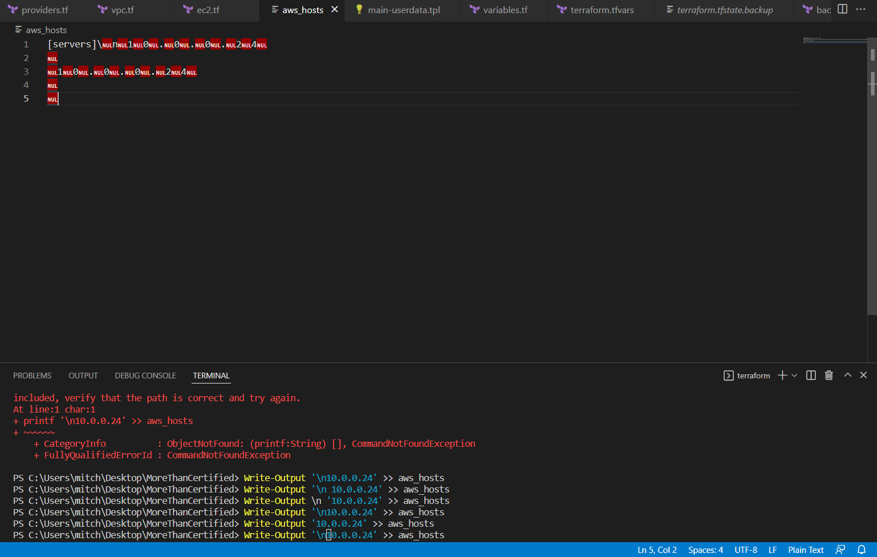Open editor More Actions menu
The height and width of the screenshot is (557, 877).
860,10
